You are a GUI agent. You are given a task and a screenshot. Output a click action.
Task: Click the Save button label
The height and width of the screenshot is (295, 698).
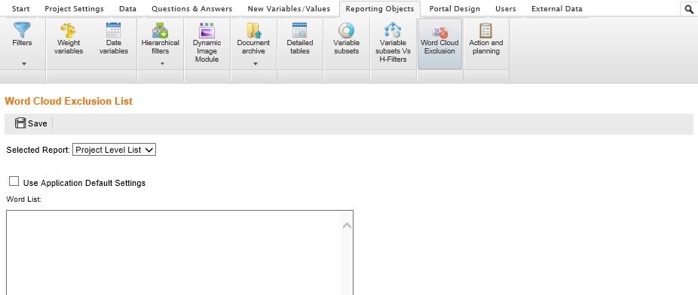click(38, 123)
